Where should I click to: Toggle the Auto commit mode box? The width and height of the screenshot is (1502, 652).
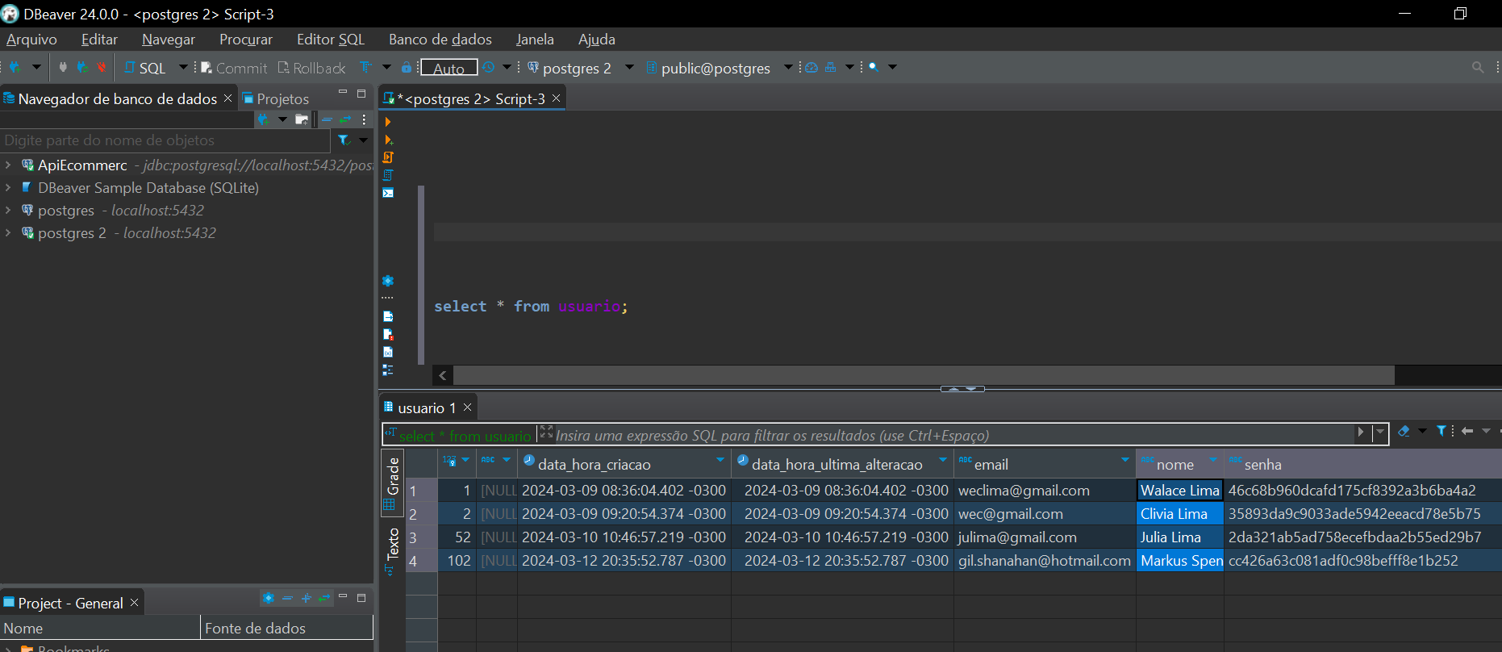tap(449, 68)
